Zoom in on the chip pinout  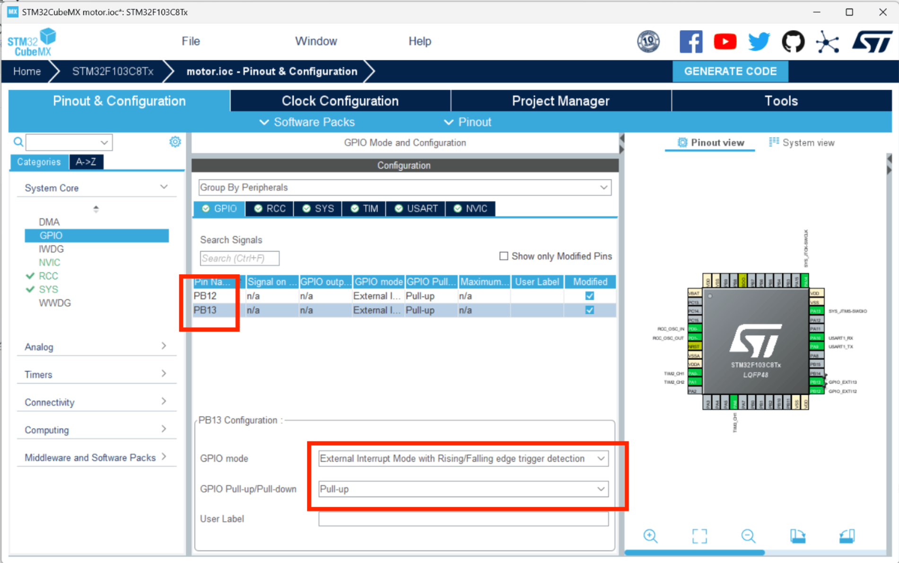click(x=650, y=536)
